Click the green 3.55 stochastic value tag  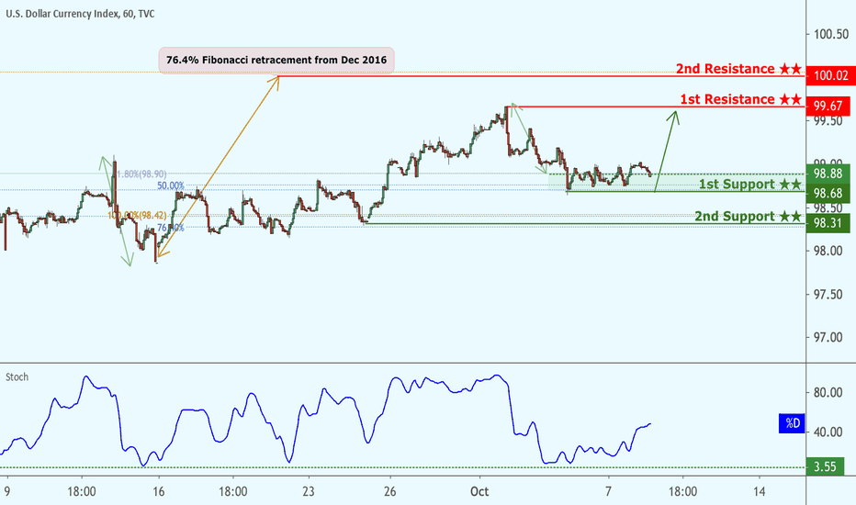(x=826, y=466)
